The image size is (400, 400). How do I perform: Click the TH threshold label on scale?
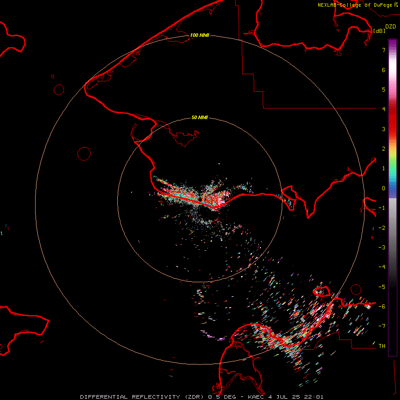382,346
